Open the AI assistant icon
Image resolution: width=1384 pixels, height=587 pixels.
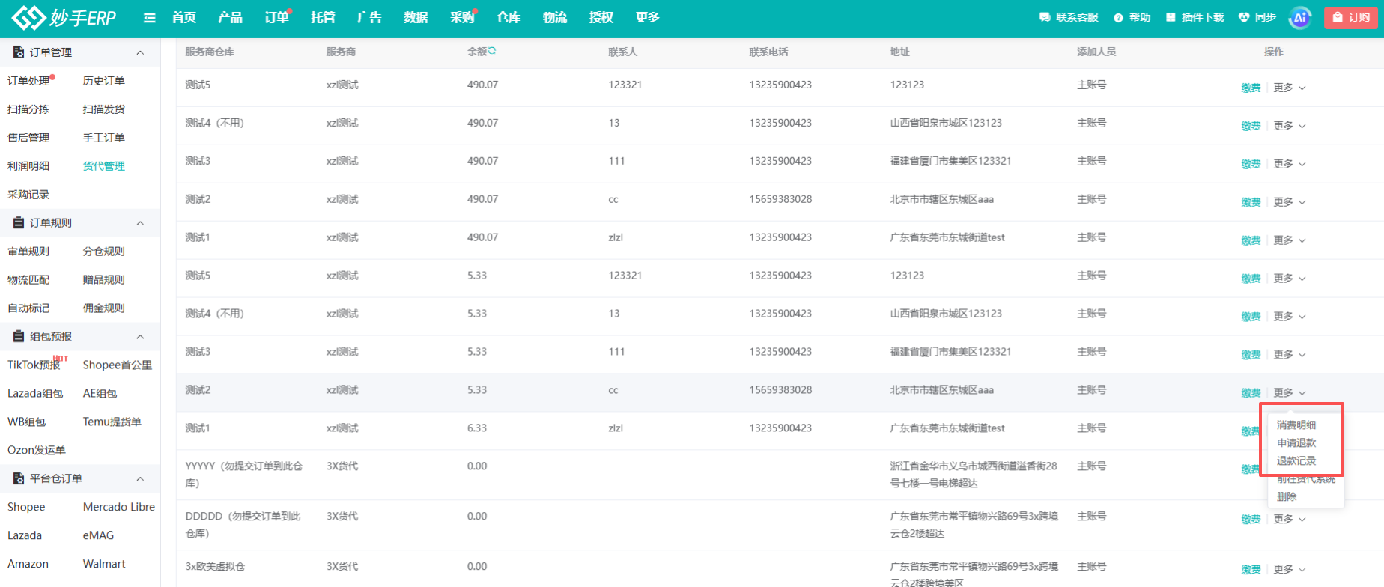[1300, 18]
